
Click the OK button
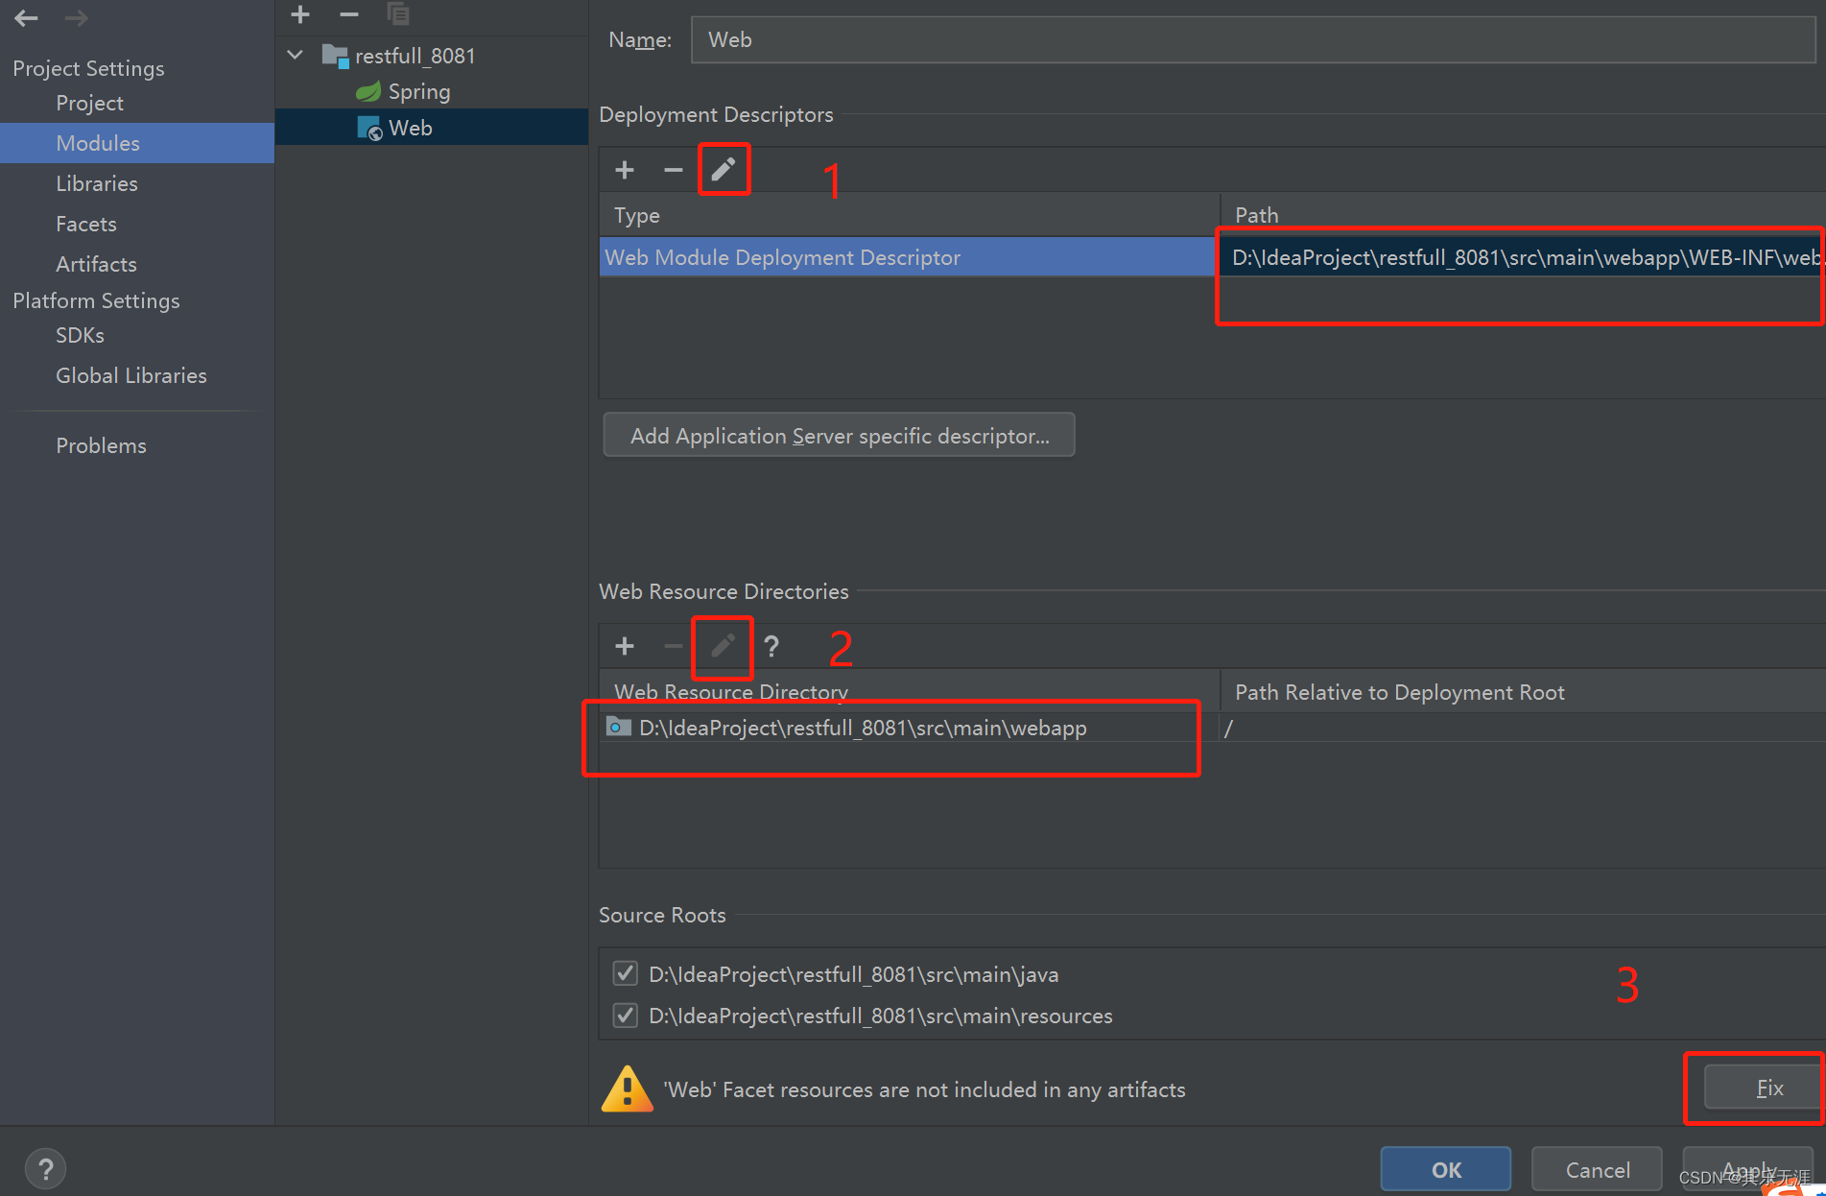(x=1446, y=1169)
